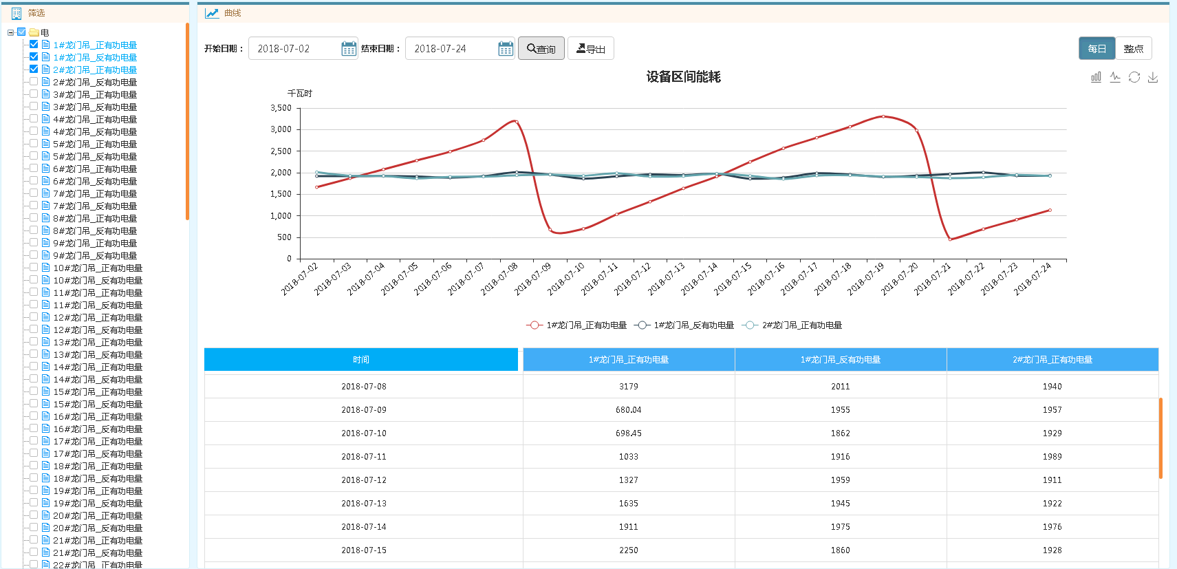Select tree item 13#龙门吊_反有功电量
This screenshot has width=1177, height=569.
click(x=98, y=354)
